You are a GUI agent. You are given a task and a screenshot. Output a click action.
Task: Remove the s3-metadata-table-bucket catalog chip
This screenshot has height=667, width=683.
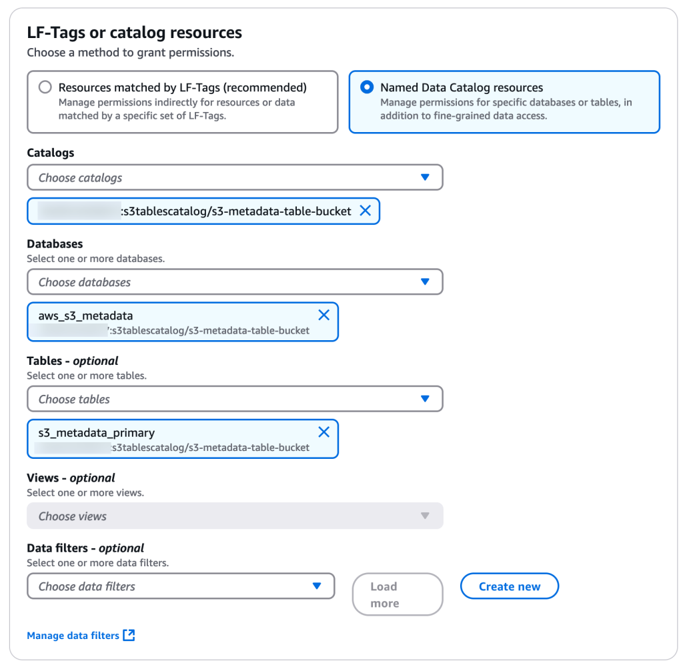365,211
